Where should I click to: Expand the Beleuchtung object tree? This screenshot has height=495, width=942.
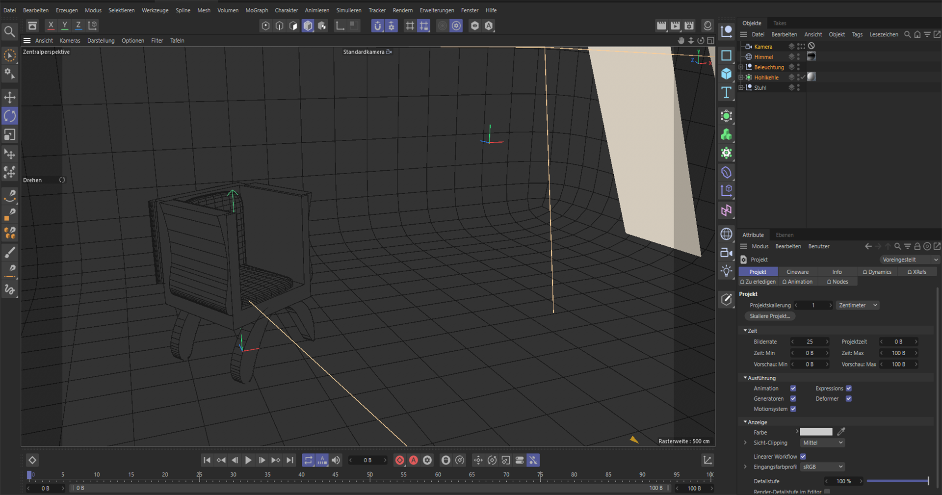[x=741, y=67]
